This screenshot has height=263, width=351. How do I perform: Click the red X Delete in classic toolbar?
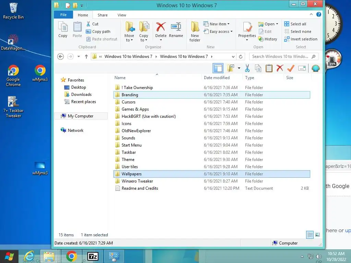(x=280, y=68)
